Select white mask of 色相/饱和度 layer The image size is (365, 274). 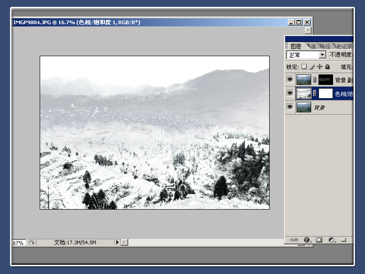click(x=326, y=94)
